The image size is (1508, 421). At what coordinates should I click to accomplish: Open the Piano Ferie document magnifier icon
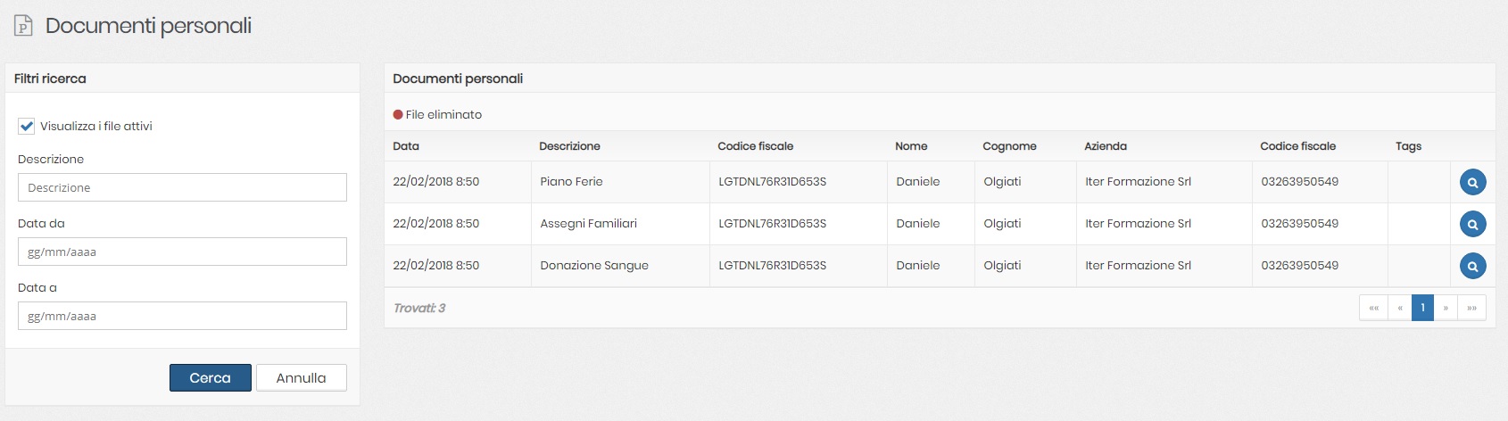pos(1472,182)
